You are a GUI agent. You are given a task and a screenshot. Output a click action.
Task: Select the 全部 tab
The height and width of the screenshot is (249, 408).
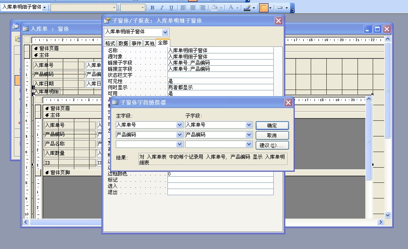[163, 43]
